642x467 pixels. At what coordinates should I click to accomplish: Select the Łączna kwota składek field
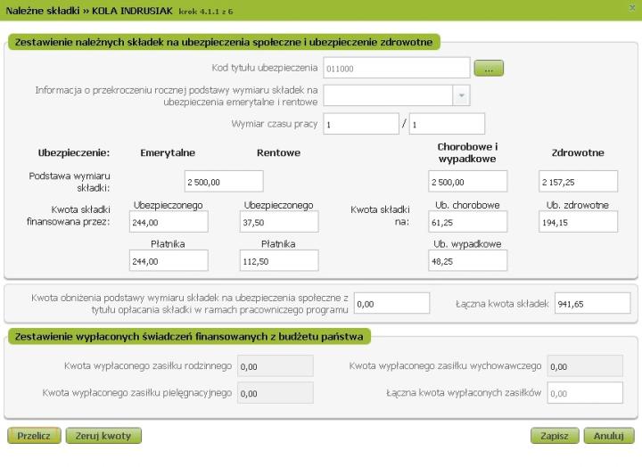pos(591,304)
